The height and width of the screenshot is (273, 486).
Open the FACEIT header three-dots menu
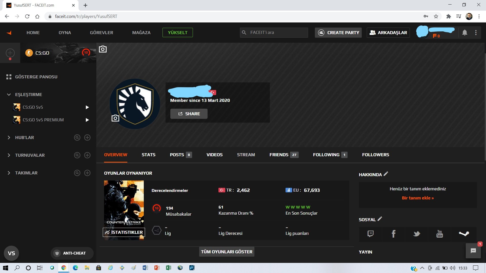pos(476,33)
